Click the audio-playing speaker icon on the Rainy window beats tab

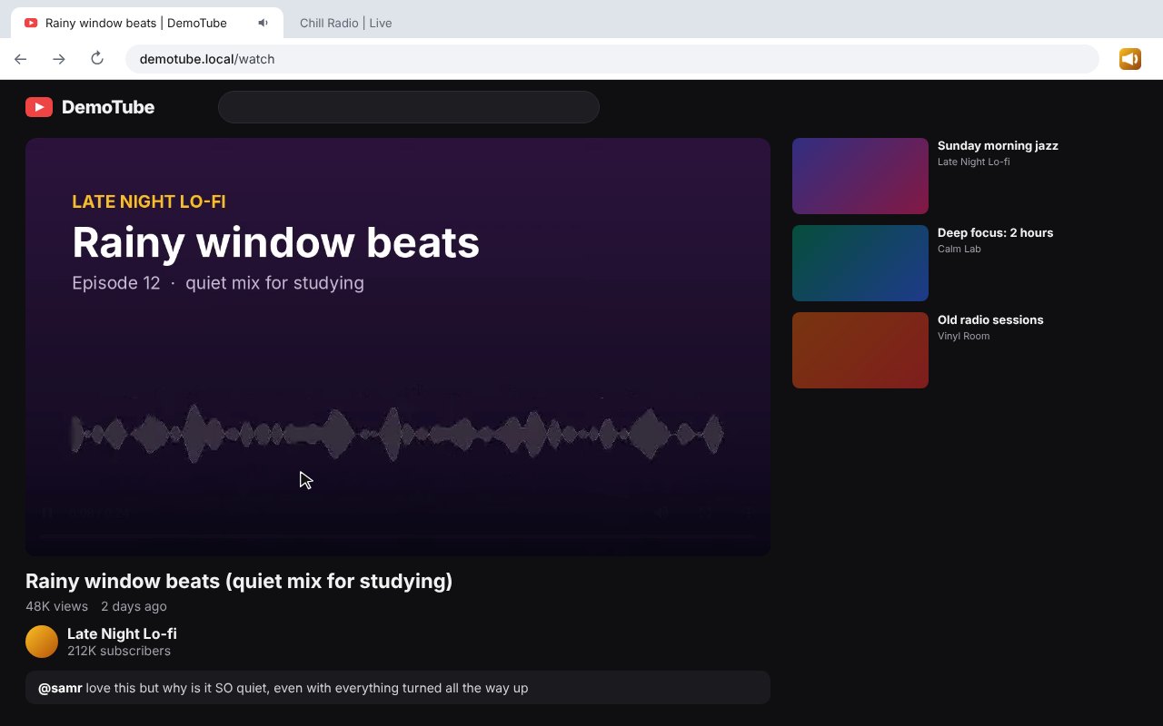pyautogui.click(x=263, y=23)
